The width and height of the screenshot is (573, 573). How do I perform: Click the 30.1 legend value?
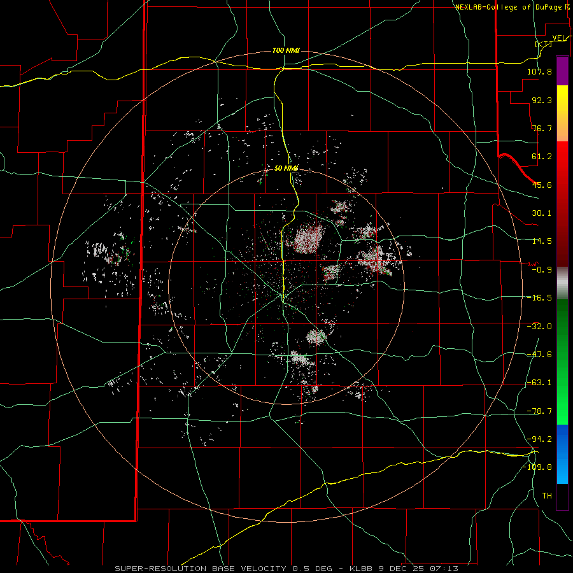pos(542,213)
